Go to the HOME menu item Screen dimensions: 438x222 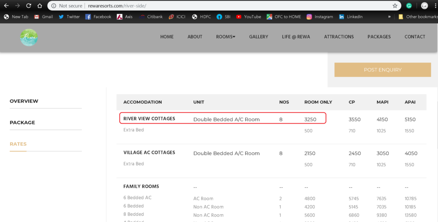tap(167, 37)
